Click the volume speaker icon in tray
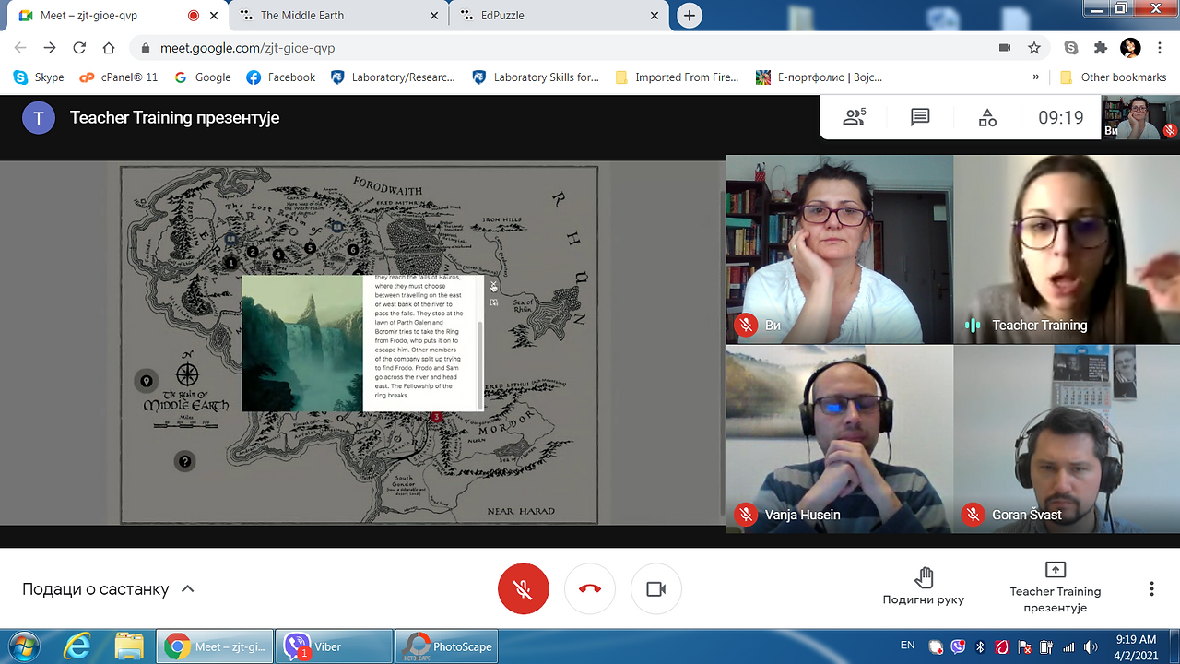The width and height of the screenshot is (1180, 664). [x=1091, y=646]
